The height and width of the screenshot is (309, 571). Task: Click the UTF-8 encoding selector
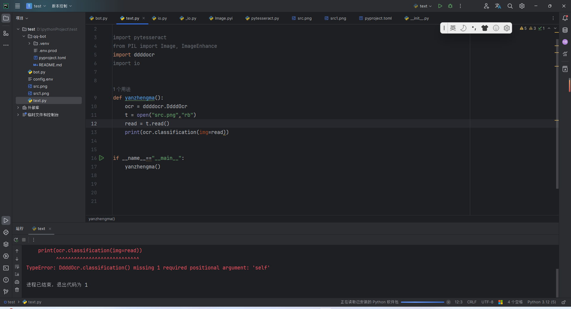pos(487,302)
